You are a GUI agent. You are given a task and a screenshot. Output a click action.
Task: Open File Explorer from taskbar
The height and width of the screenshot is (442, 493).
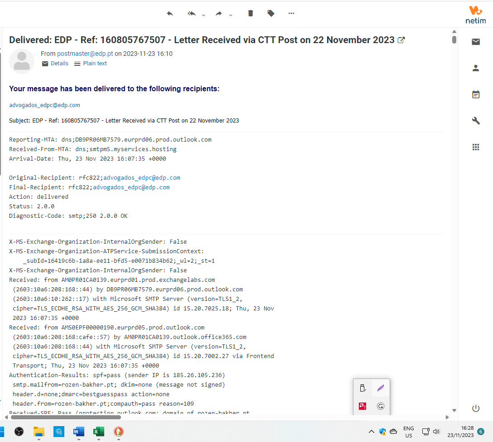tap(39, 432)
